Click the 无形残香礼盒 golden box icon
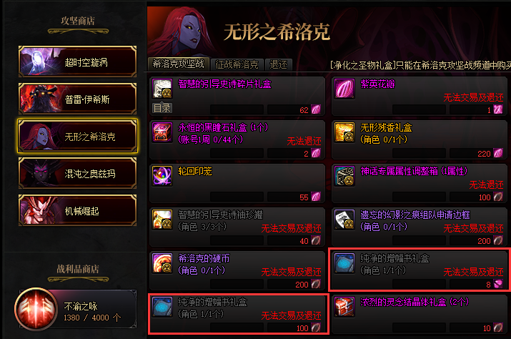The width and height of the screenshot is (511, 339). click(x=344, y=132)
